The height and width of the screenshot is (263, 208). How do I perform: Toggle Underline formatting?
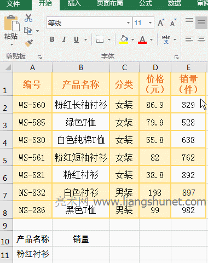click(76, 39)
